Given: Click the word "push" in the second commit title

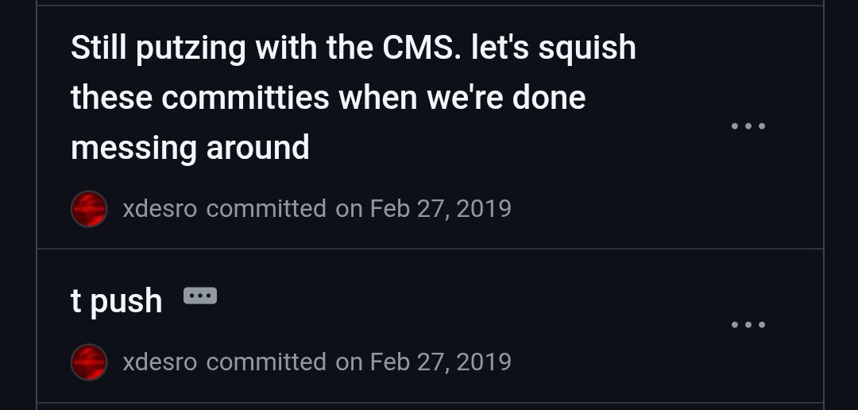Looking at the screenshot, I should click(126, 302).
